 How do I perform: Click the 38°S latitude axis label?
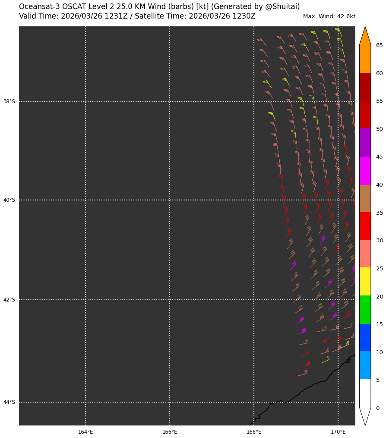9,102
